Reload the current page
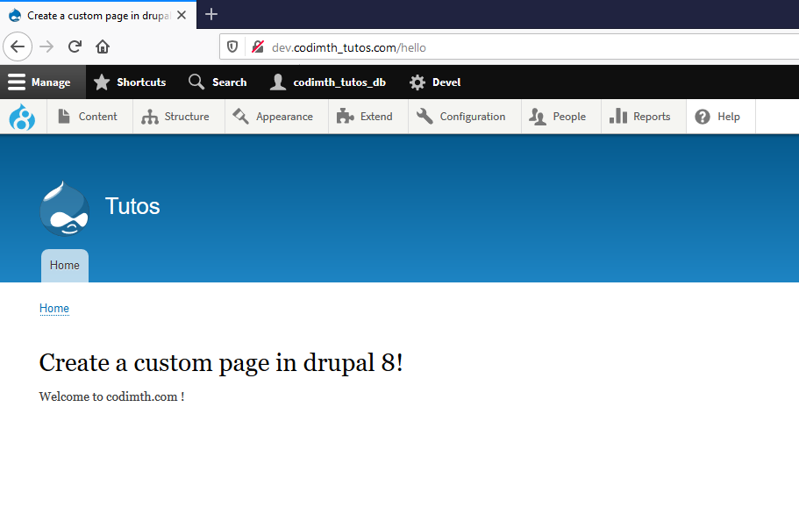 [x=75, y=46]
